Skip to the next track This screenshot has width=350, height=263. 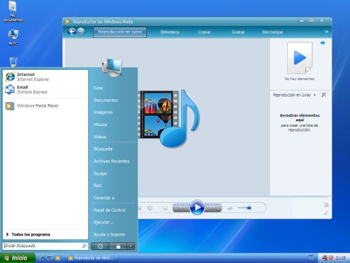point(213,208)
